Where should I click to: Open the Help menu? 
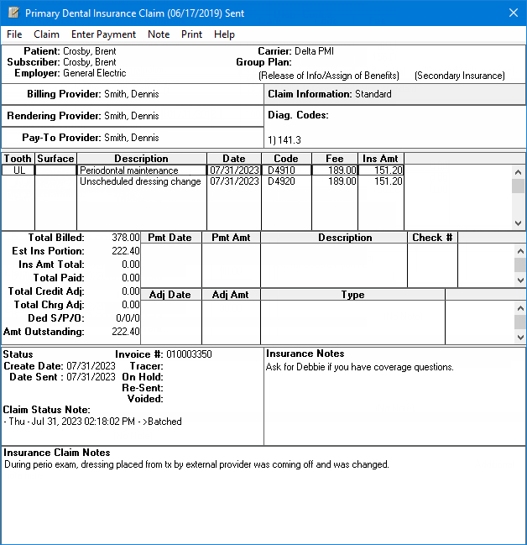[x=224, y=34]
